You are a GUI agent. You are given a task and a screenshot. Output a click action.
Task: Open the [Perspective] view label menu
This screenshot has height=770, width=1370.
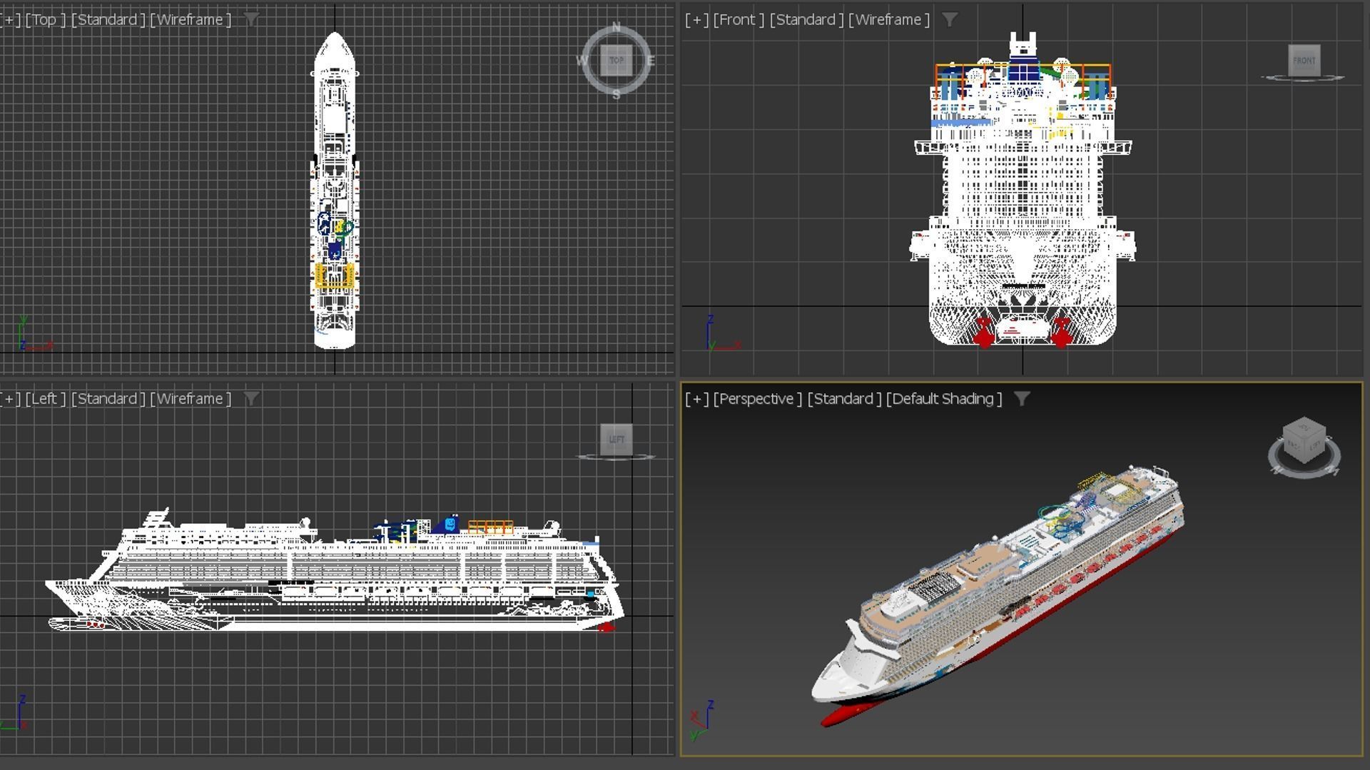757,398
